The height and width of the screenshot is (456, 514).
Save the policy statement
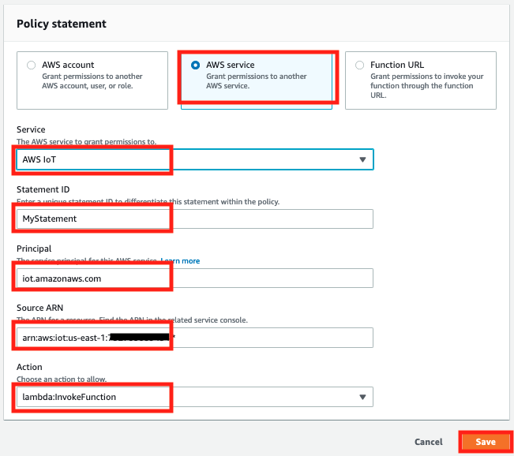click(x=486, y=442)
